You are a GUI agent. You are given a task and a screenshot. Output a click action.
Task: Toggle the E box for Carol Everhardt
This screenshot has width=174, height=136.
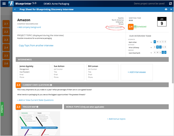tap(165, 52)
